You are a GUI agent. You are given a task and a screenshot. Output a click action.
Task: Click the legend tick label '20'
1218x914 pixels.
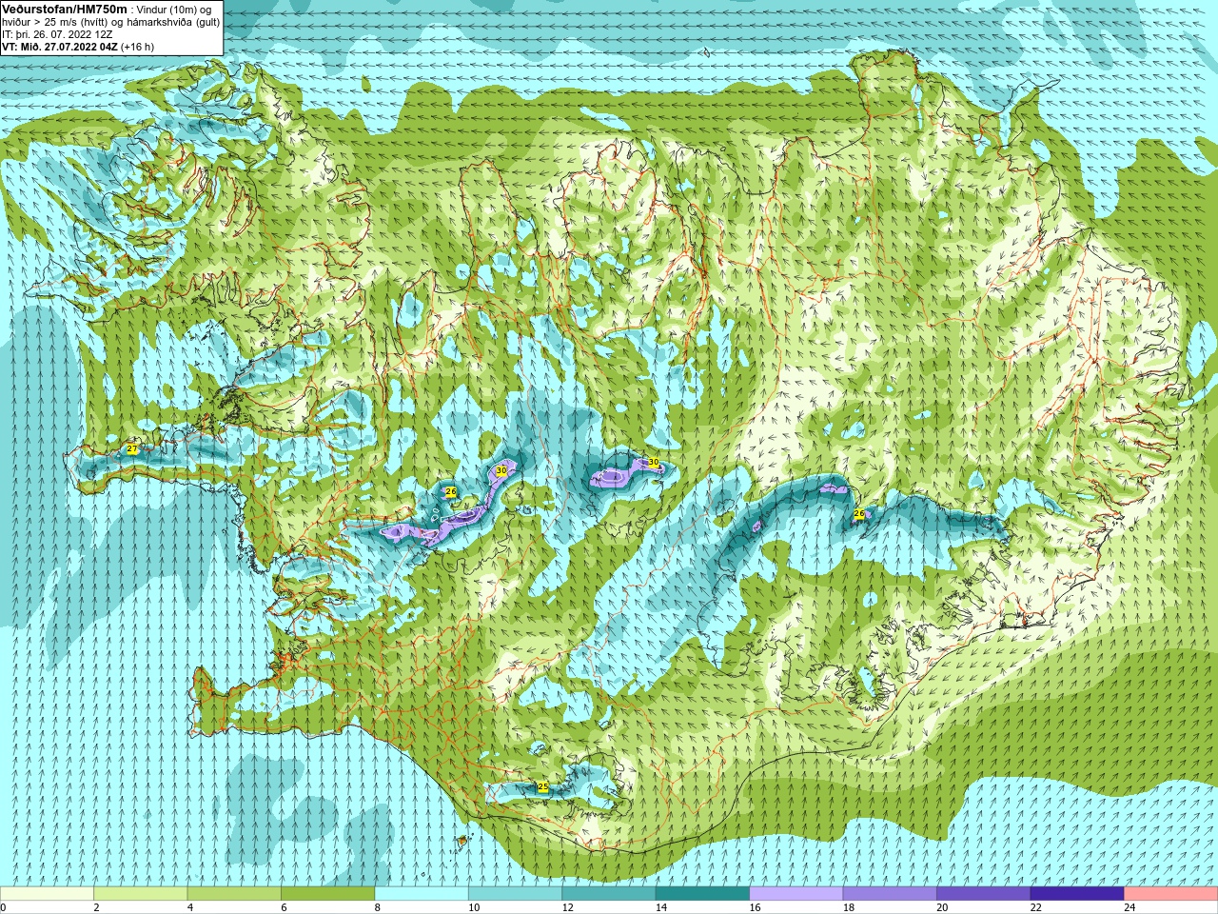tap(942, 907)
